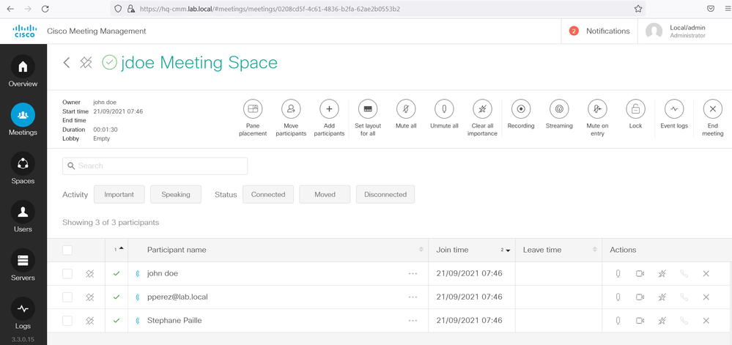Viewport: 732px width, 345px height.
Task: End the meeting
Action: point(712,109)
